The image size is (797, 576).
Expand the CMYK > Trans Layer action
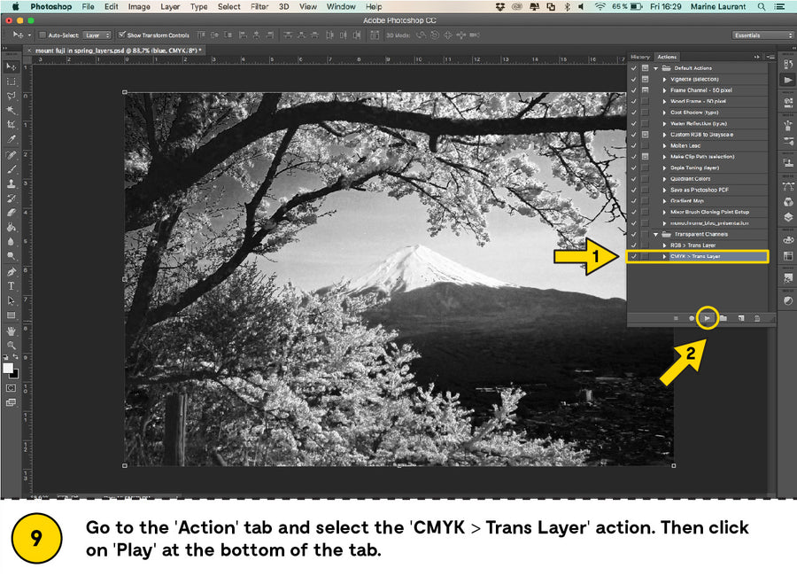pos(665,256)
